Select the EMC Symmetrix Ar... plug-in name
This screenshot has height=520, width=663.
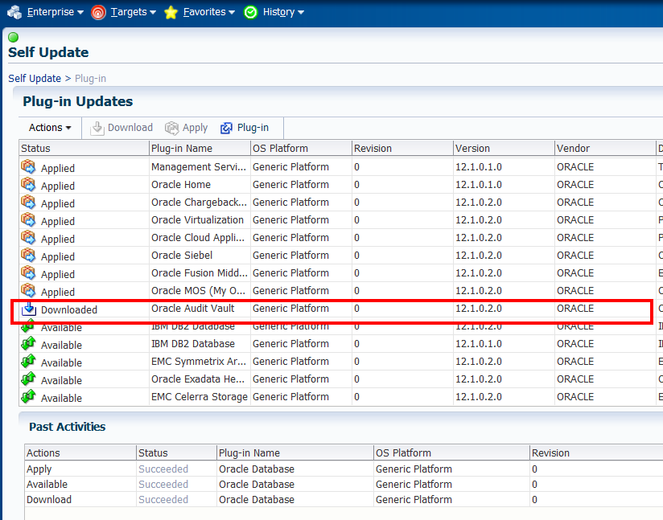[199, 362]
